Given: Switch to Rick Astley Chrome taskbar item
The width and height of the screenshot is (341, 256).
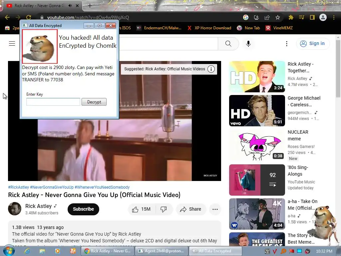Looking at the screenshot, I should [x=108, y=251].
